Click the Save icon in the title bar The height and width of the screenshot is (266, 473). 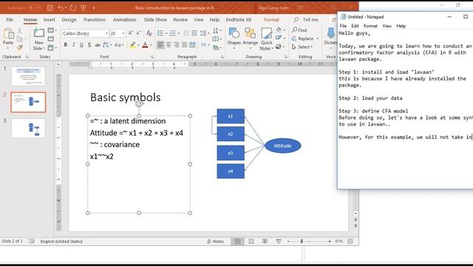[x=50, y=8]
